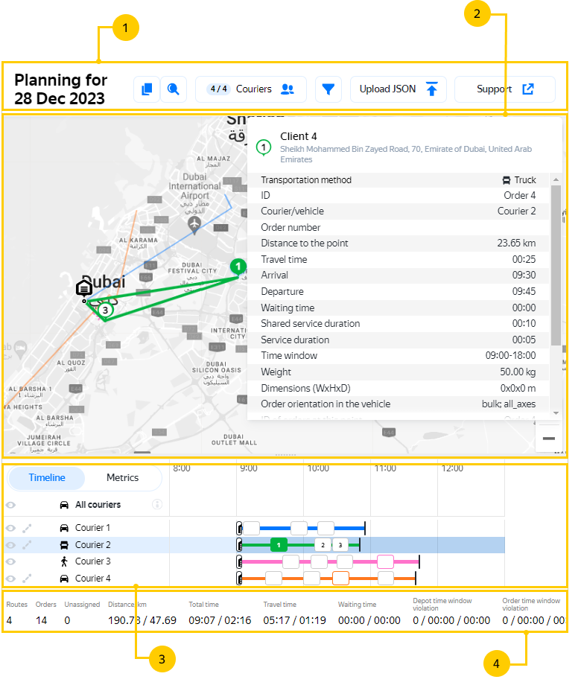Click the depot house marker on map
This screenshot has width=581, height=691.
point(84,288)
